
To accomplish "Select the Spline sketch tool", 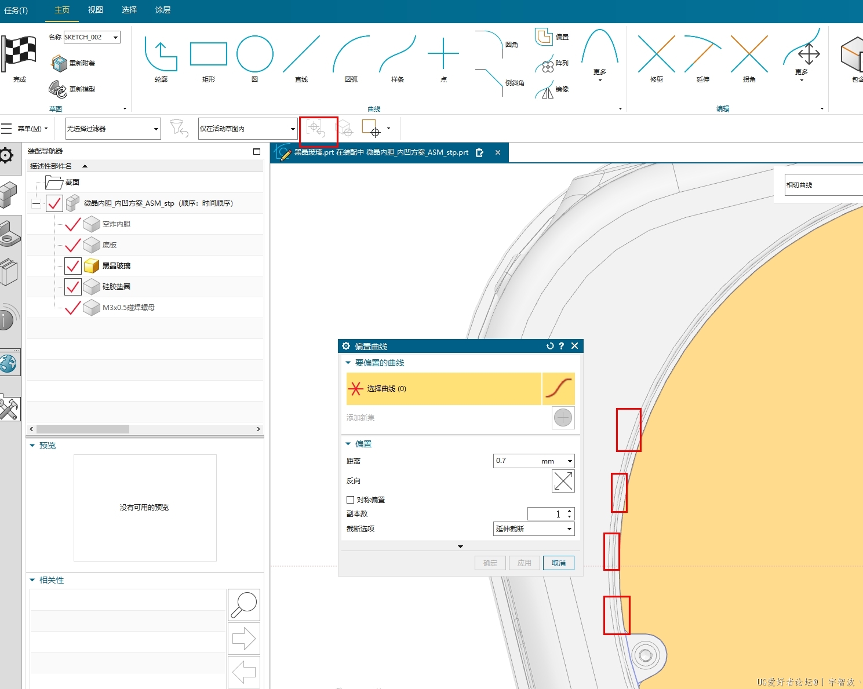I will tap(397, 54).
